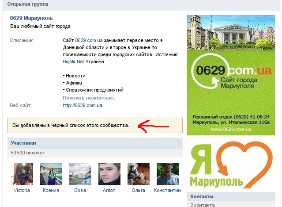
Task: Select the Открытая группа header text
Action: coord(28,4)
